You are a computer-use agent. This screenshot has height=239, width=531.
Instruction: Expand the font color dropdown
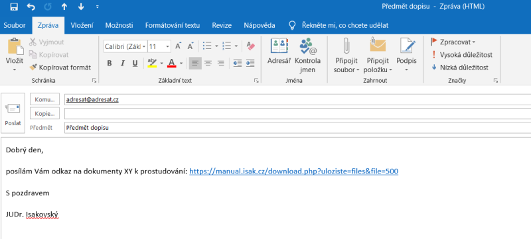[181, 63]
